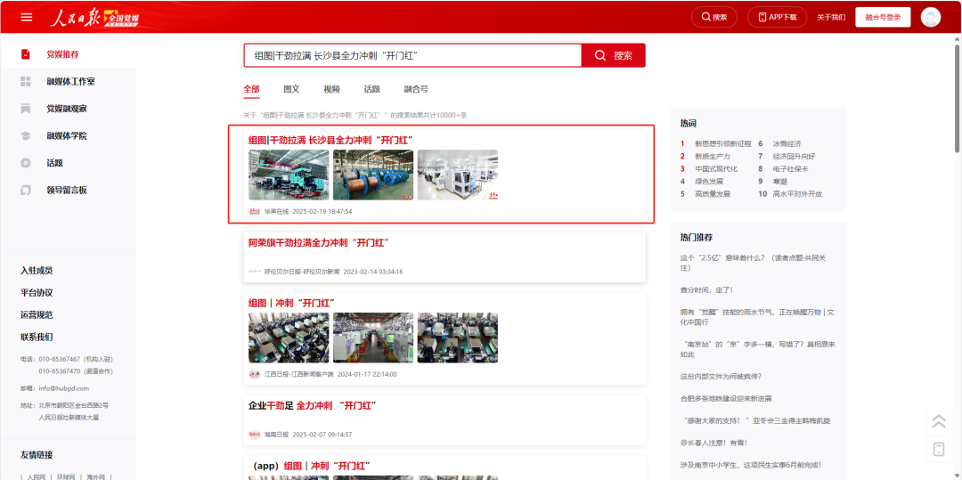Click the hot word 高水平对外开放
This screenshot has width=962, height=480.
pyautogui.click(x=797, y=194)
